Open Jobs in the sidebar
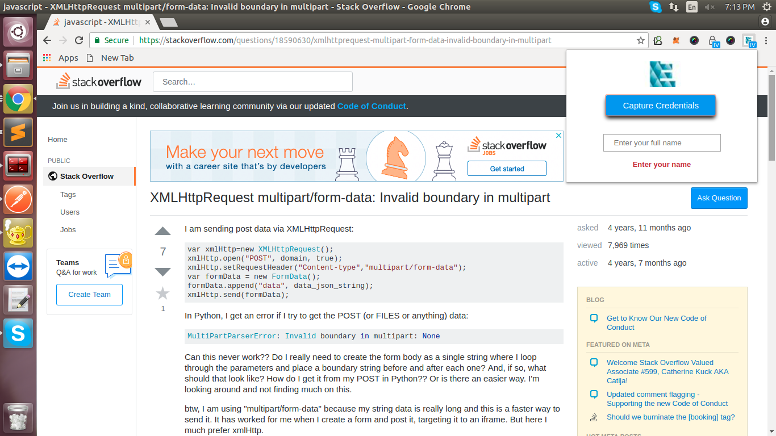The height and width of the screenshot is (436, 776). pos(68,229)
